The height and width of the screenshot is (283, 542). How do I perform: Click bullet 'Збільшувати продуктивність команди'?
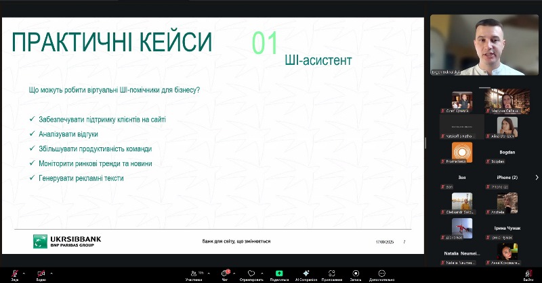[x=95, y=149]
